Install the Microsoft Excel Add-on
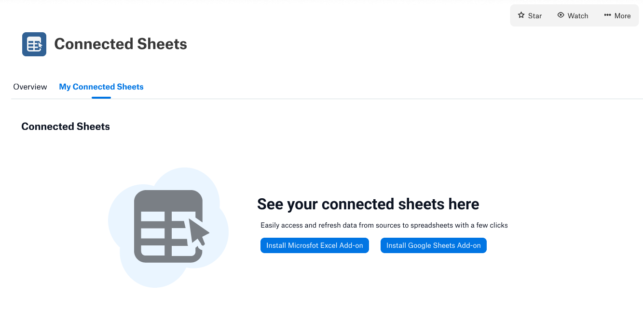The width and height of the screenshot is (643, 320). [315, 245]
